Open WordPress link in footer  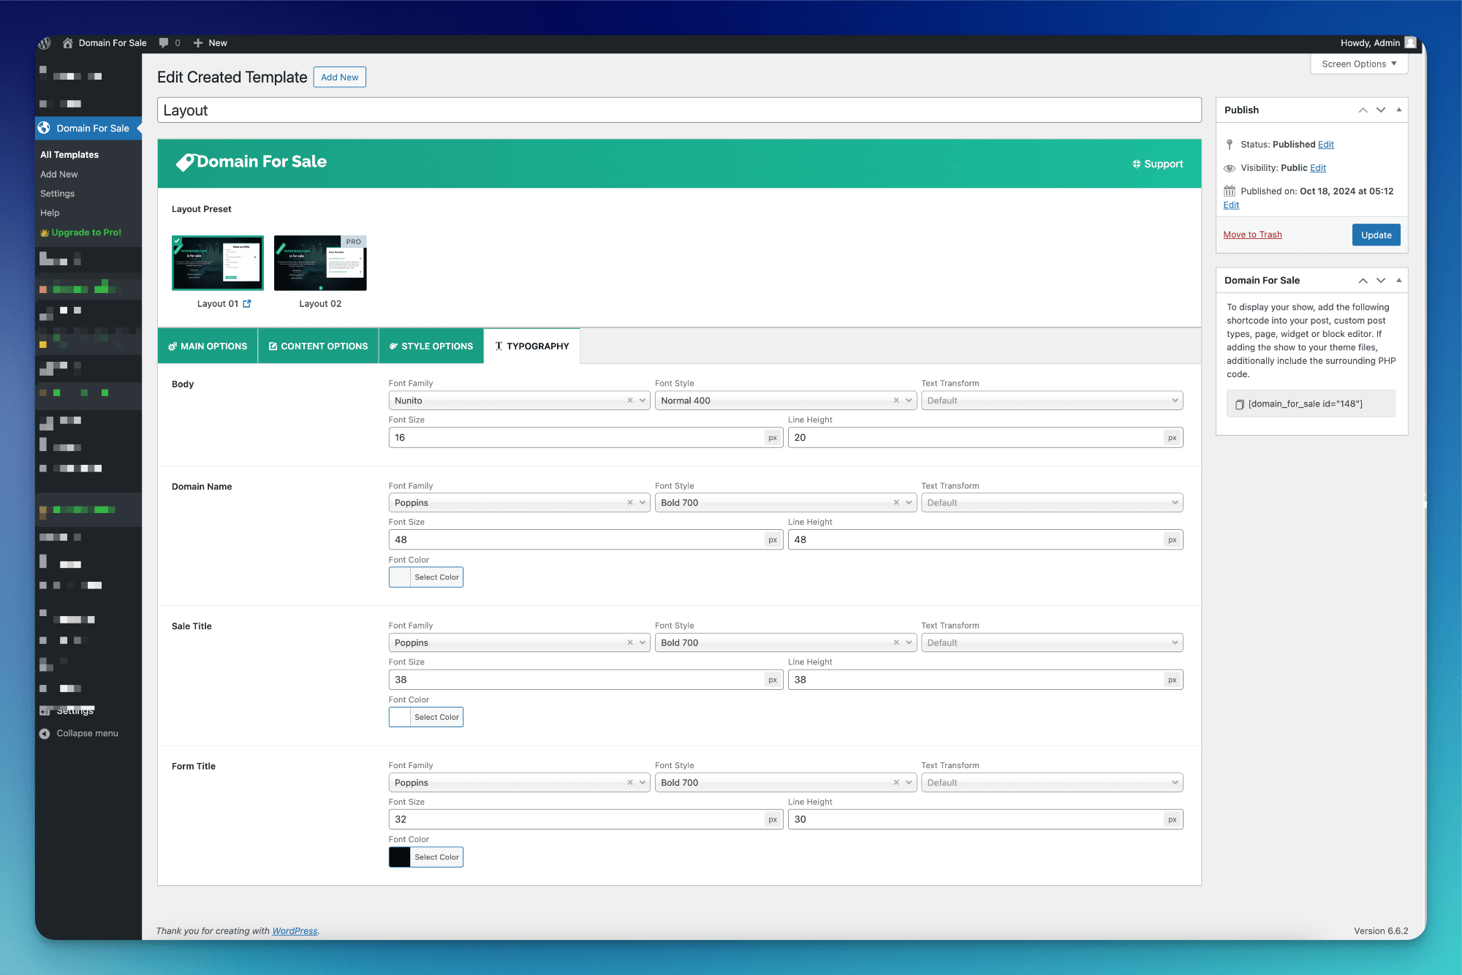(295, 931)
